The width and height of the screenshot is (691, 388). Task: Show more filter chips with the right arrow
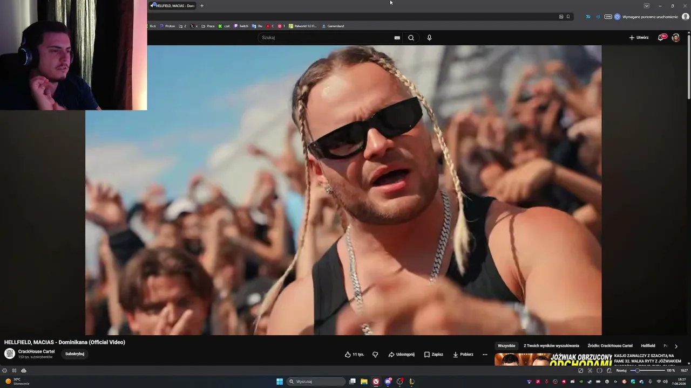[x=676, y=346]
